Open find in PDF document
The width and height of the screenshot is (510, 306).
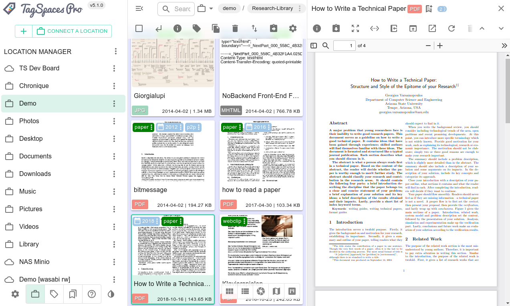[x=326, y=46]
